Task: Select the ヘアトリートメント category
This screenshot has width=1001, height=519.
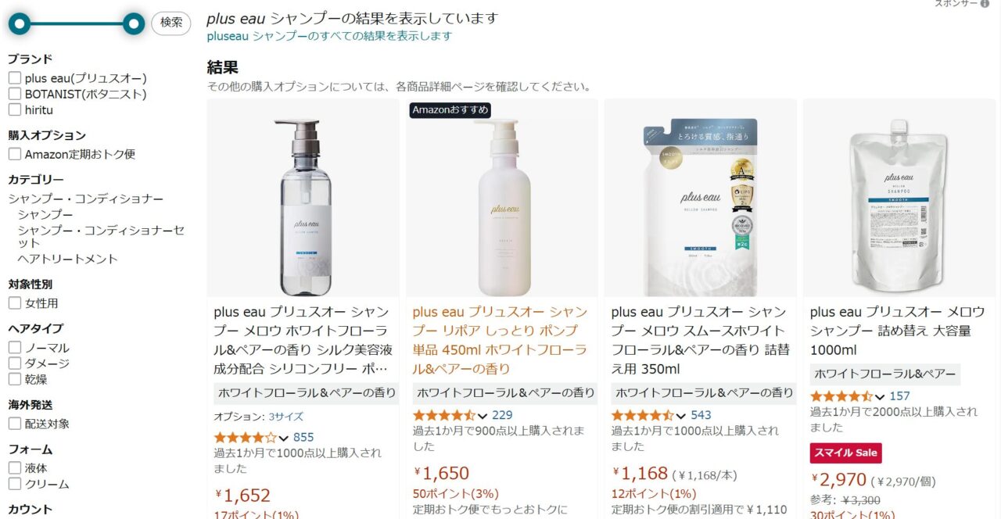Action: click(68, 259)
